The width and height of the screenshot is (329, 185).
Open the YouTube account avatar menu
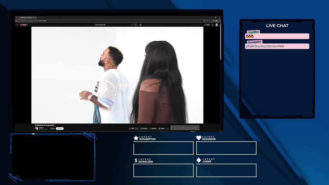point(217,25)
